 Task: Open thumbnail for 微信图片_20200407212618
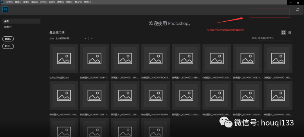pyautogui.click(x=64, y=95)
